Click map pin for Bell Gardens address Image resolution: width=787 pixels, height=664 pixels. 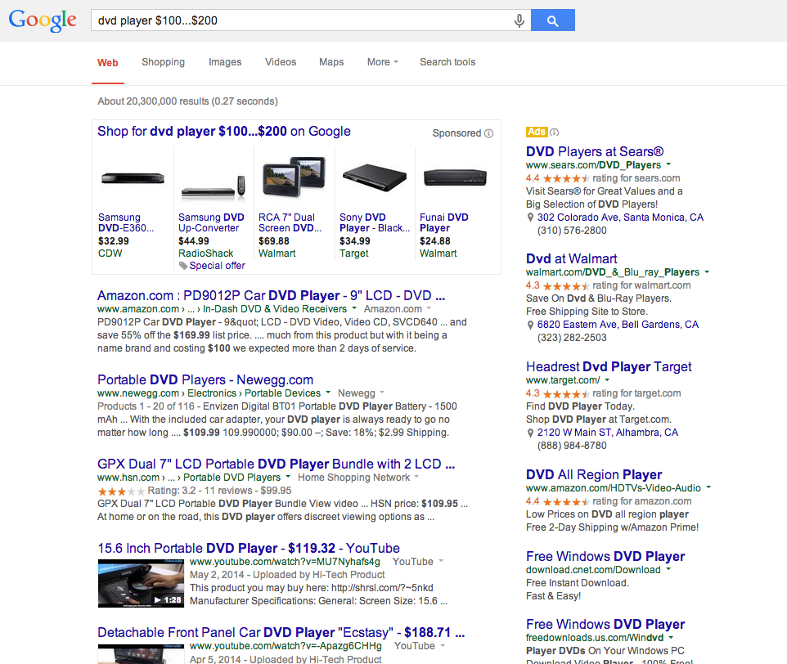(530, 325)
